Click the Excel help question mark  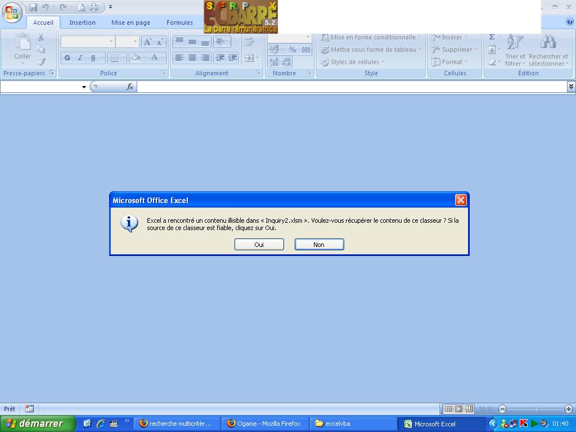pyautogui.click(x=570, y=22)
